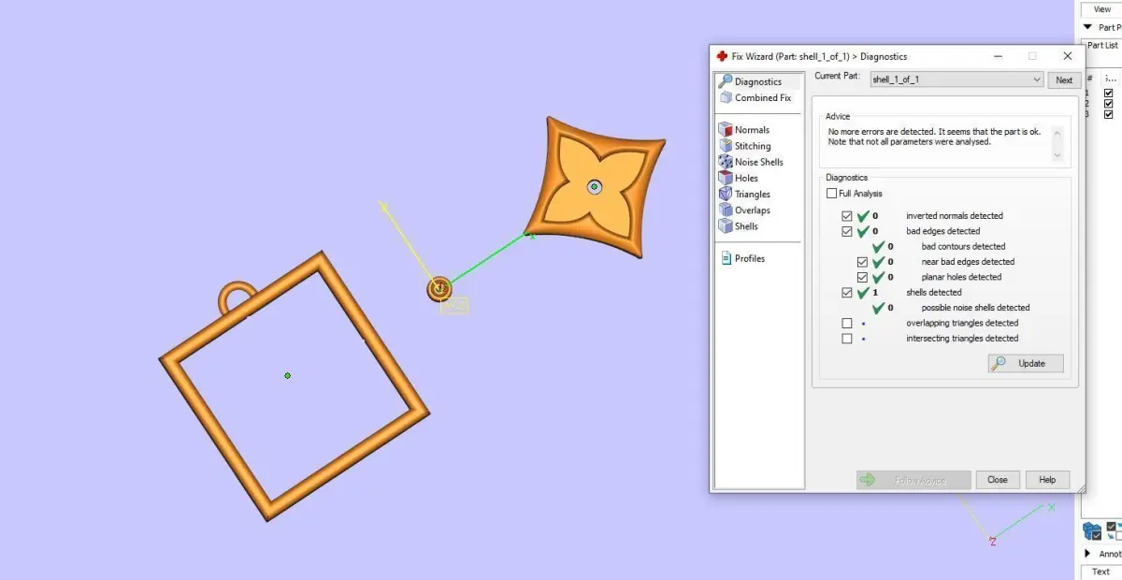Screen dimensions: 1122x580
Task: Collapse the Part Pages section triangle
Action: pyautogui.click(x=1087, y=27)
